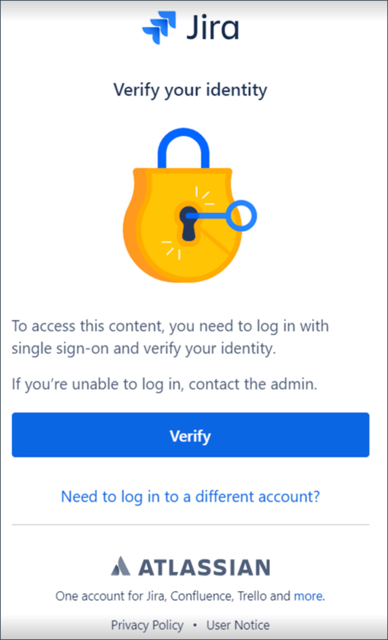The height and width of the screenshot is (640, 388).
Task: Click the horizontal divider above the Atlassian logo
Action: point(190,525)
